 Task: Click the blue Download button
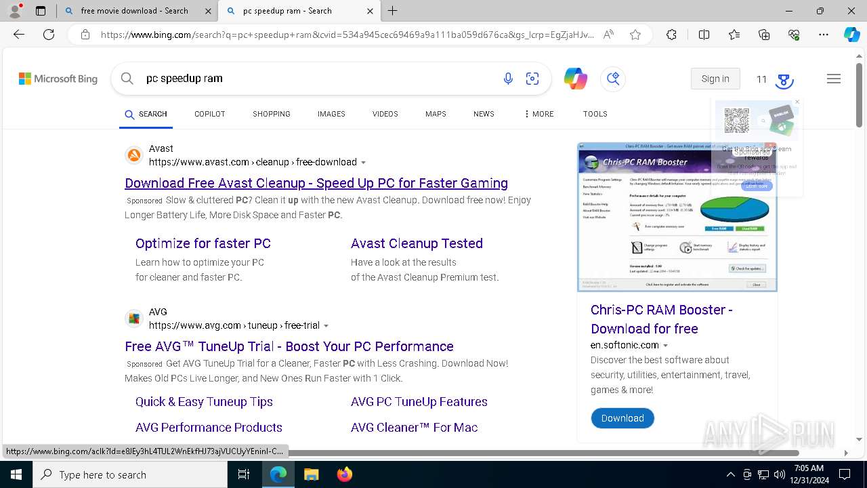[x=622, y=418]
